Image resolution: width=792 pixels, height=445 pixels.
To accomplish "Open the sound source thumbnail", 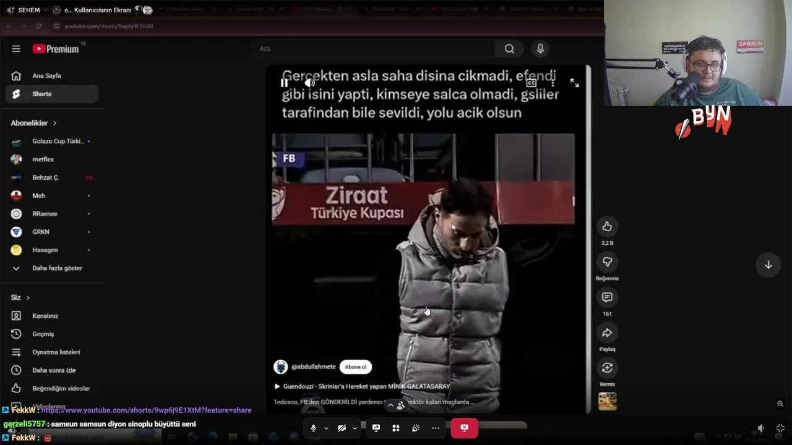I will (x=607, y=401).
